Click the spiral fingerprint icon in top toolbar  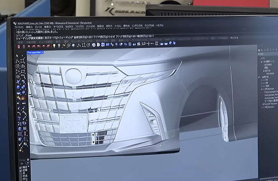tap(68, 46)
